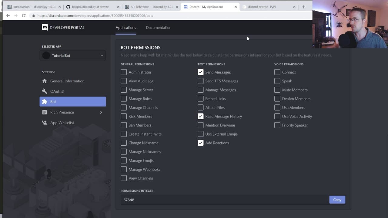Close the discord-rewrite PyPI tab

coord(294,7)
